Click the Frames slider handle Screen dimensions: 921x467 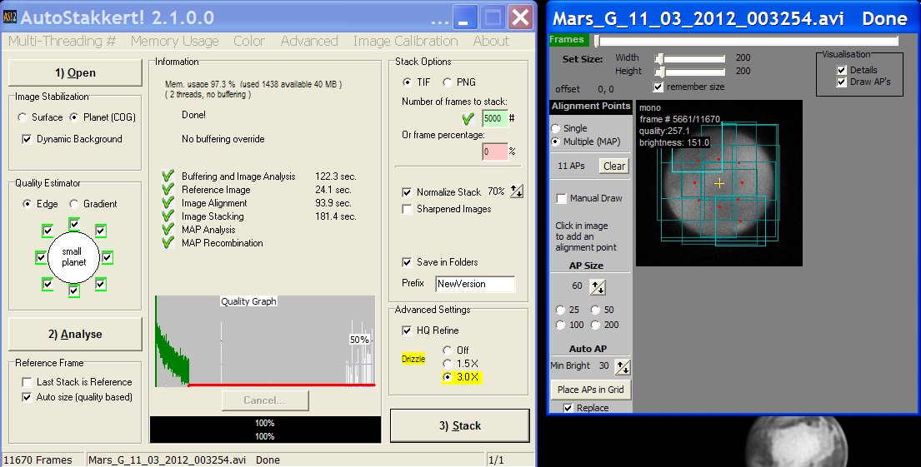(597, 41)
